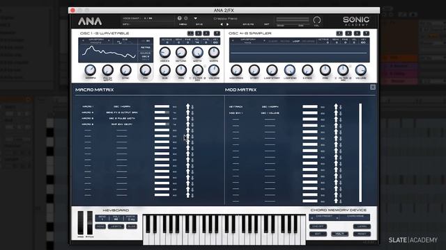
Task: Select oscillator 6 button in sampler section
Action: tap(357, 33)
